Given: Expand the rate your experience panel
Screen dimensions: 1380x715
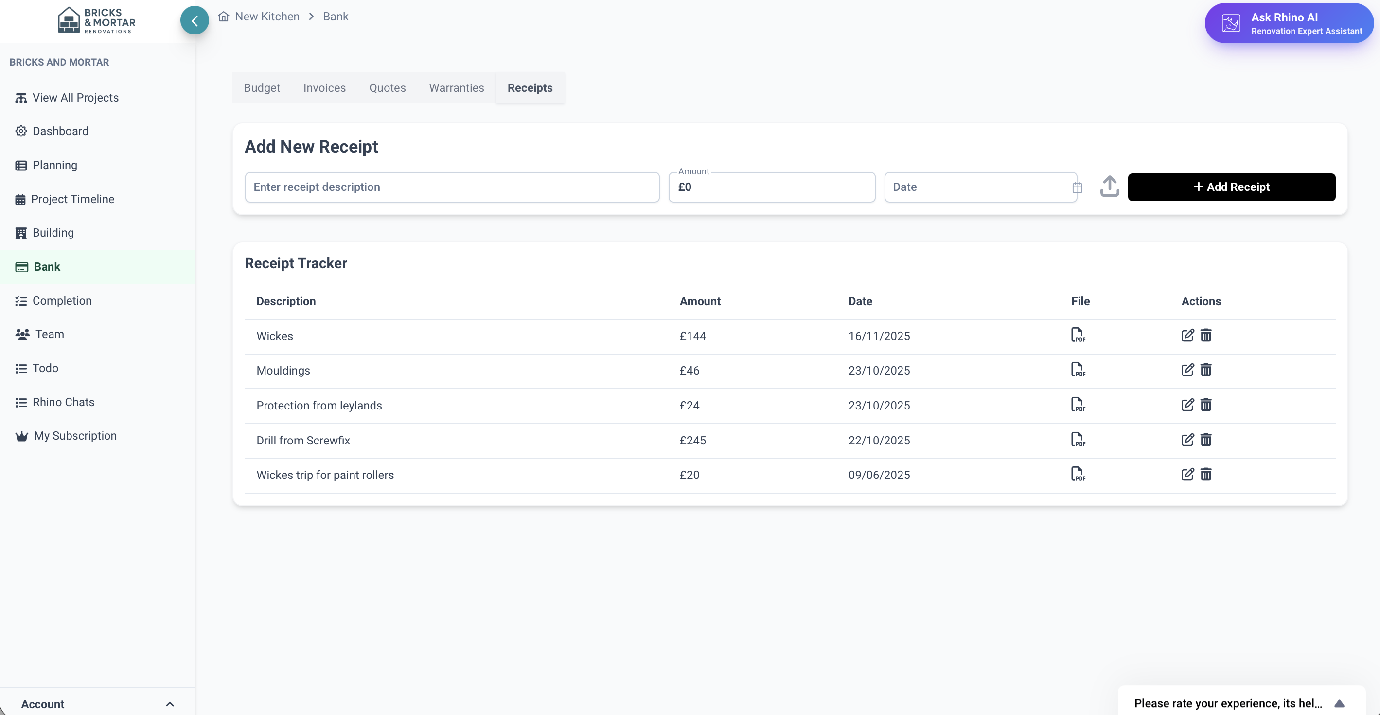Looking at the screenshot, I should coord(1339,703).
